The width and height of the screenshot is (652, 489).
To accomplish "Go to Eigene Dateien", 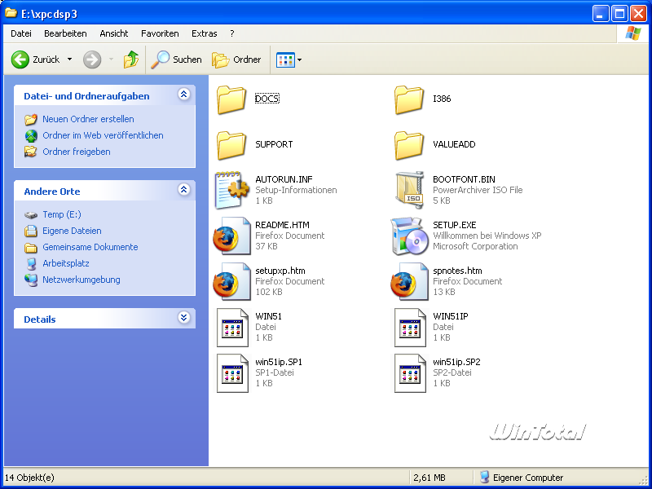I will 72,231.
